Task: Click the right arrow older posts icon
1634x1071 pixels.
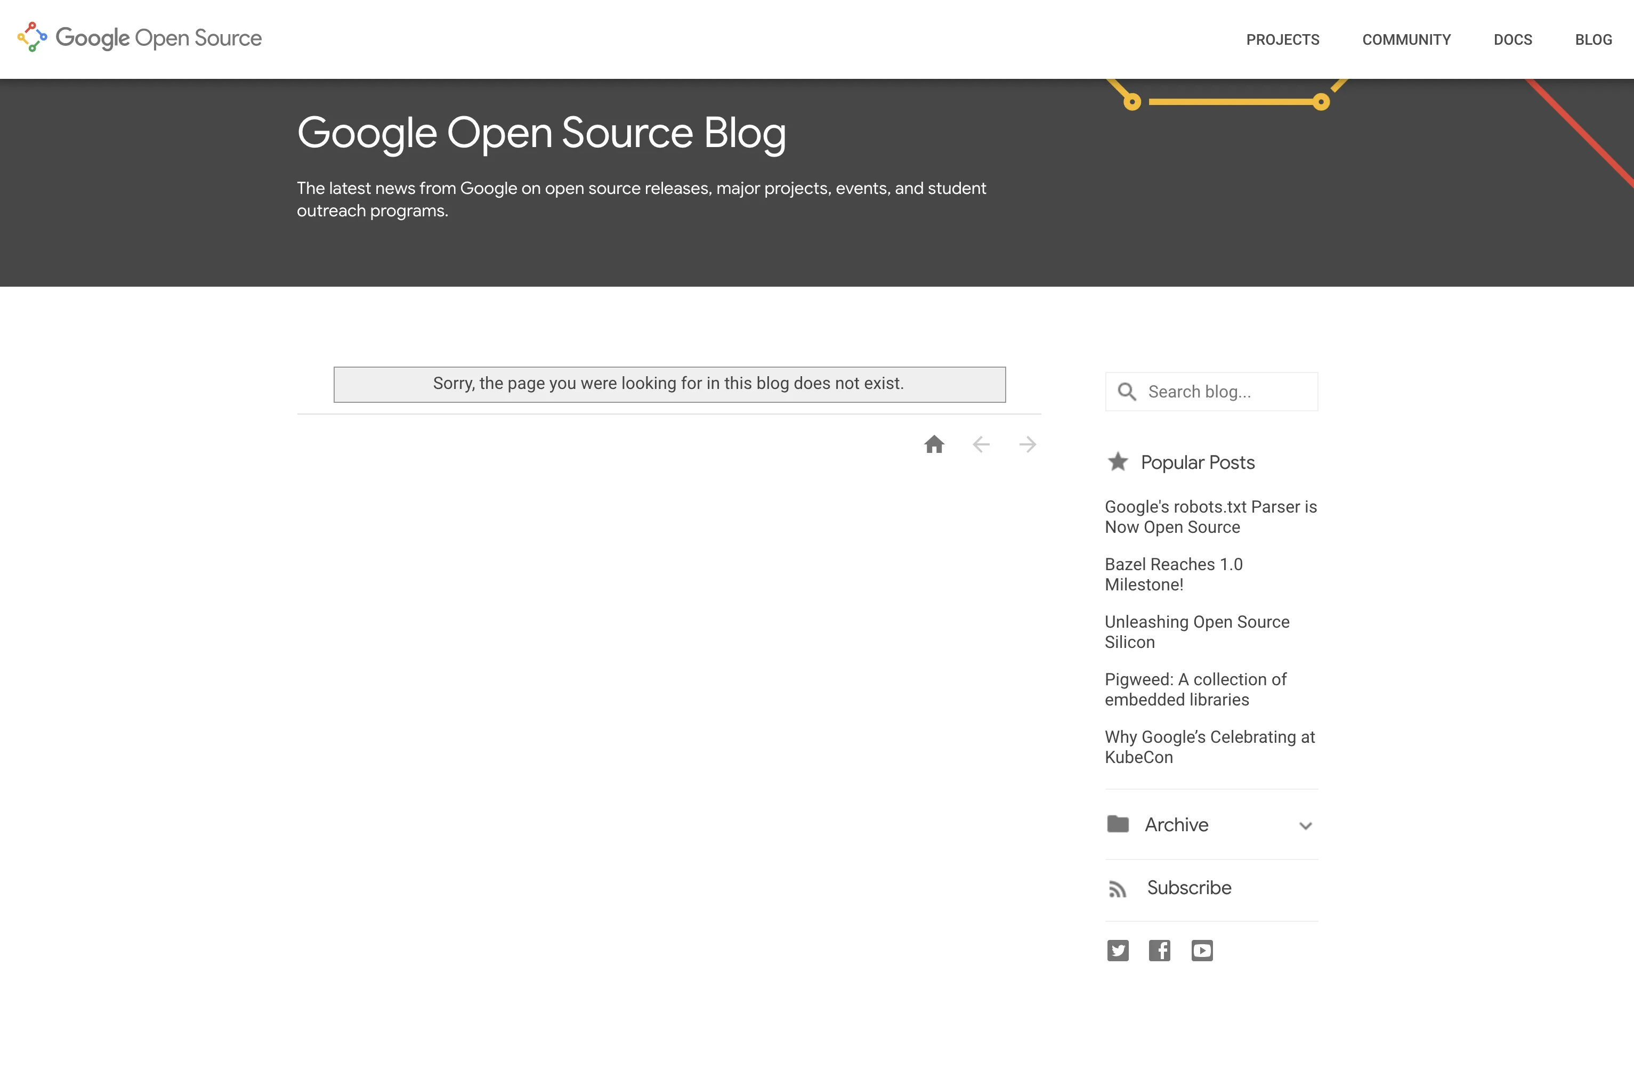Action: [x=1028, y=445]
